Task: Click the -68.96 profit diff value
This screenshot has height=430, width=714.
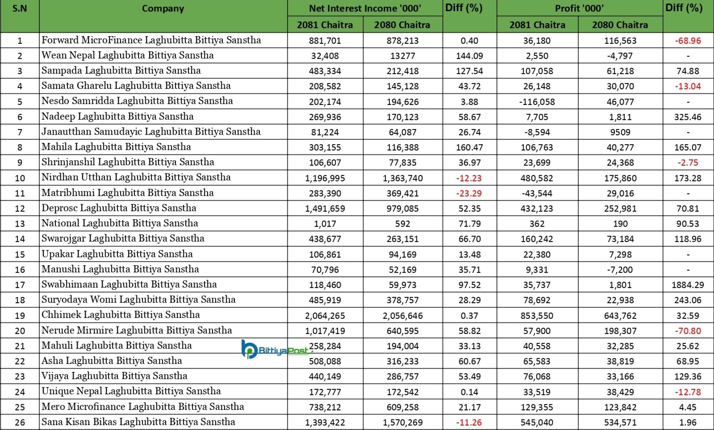Action: point(688,41)
